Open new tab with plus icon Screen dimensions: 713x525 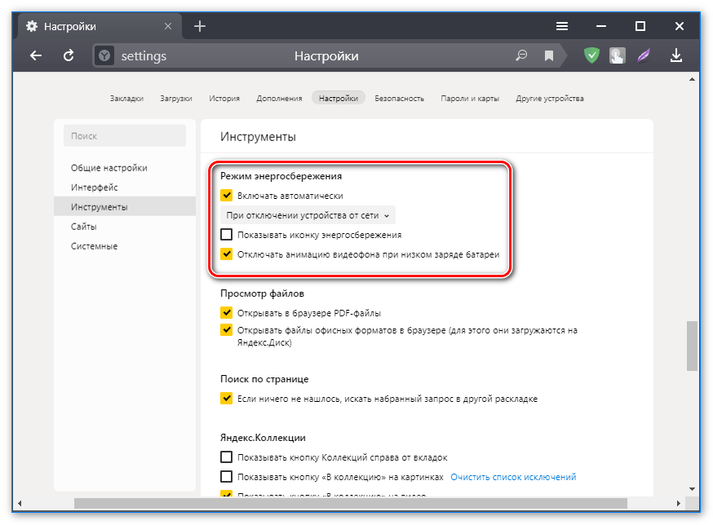(200, 26)
